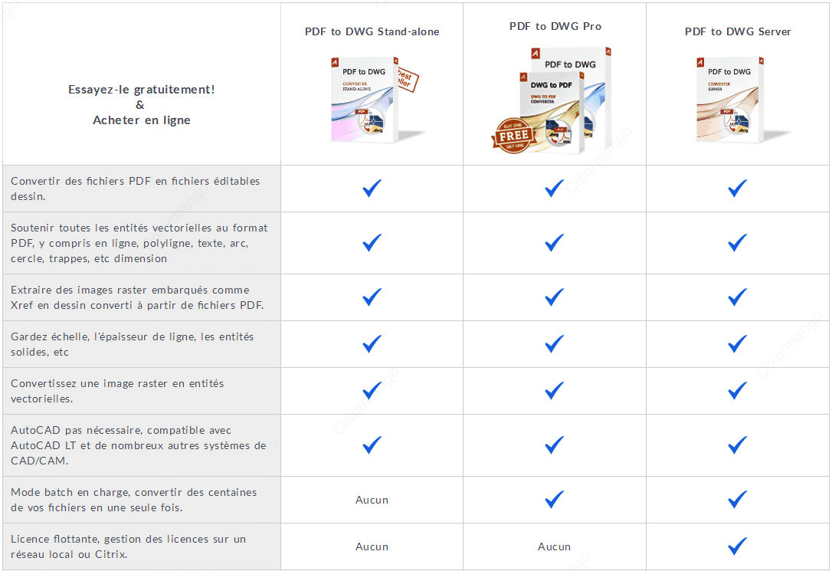Screen dimensions: 832x571
Task: Click Pro checkmark for Soutenir toutes les entités
Action: point(555,242)
